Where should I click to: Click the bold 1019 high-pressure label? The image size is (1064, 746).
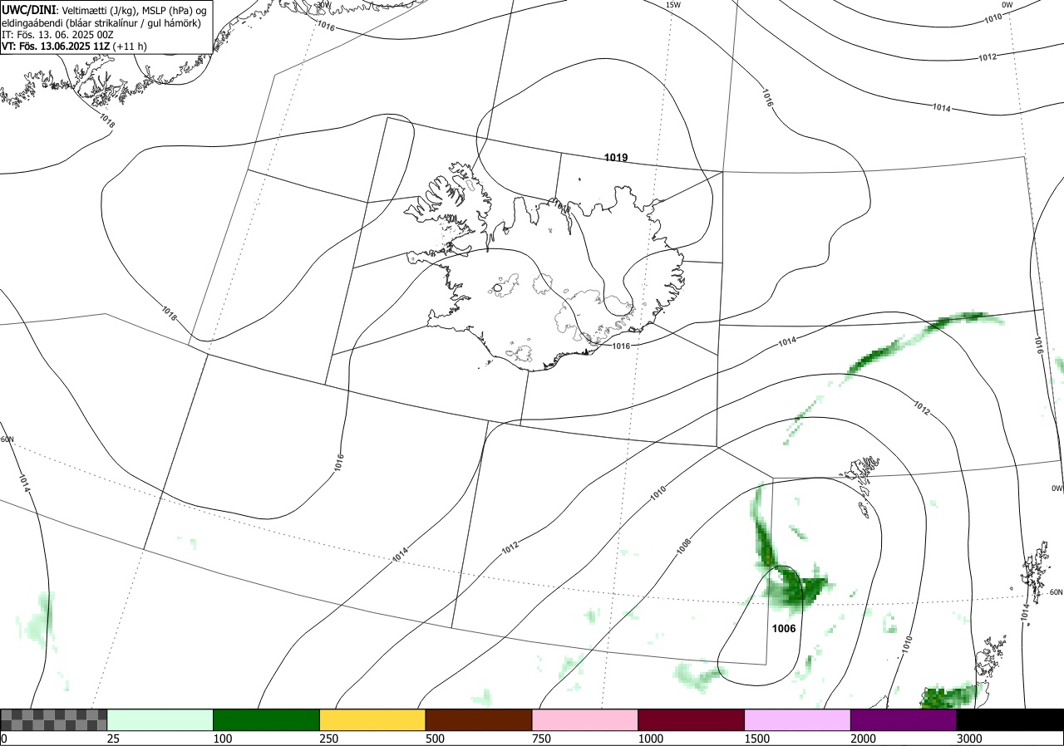coord(616,157)
